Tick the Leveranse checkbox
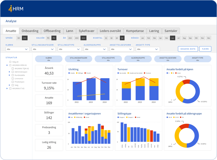The image size is (217, 160). [13, 79]
